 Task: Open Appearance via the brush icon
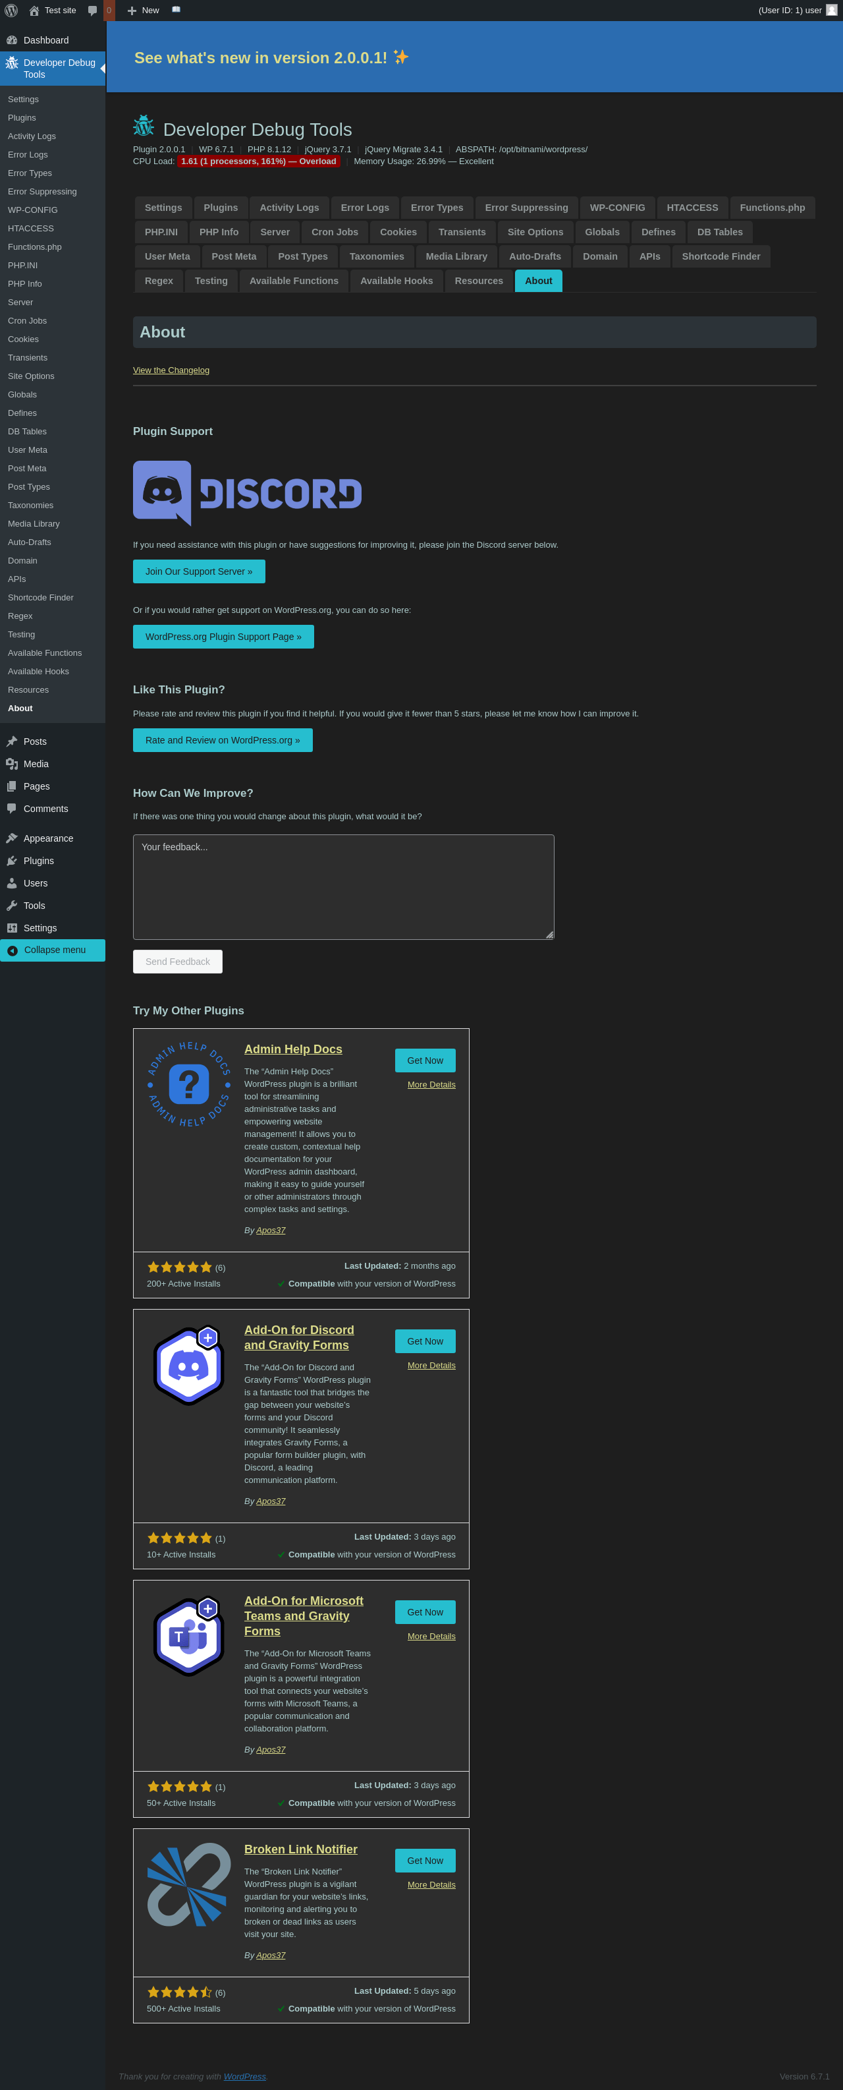pos(12,838)
